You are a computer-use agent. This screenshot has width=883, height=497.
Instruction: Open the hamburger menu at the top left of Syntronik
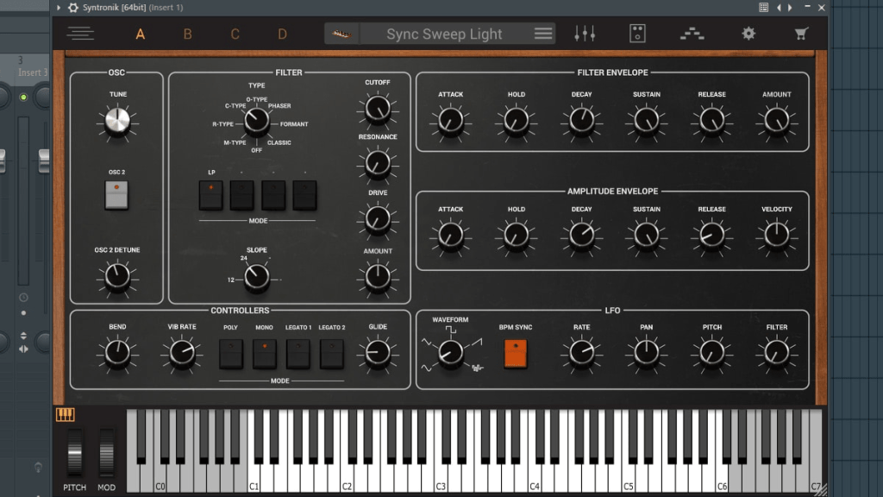(80, 34)
